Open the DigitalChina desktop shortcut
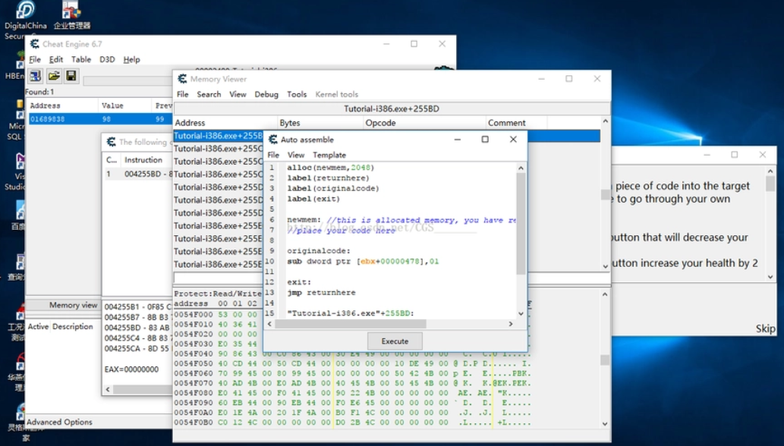This screenshot has height=446, width=784. (x=25, y=20)
